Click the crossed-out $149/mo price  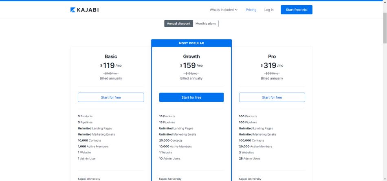pyautogui.click(x=111, y=73)
